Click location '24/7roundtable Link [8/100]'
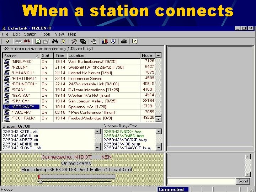 (x=94, y=84)
